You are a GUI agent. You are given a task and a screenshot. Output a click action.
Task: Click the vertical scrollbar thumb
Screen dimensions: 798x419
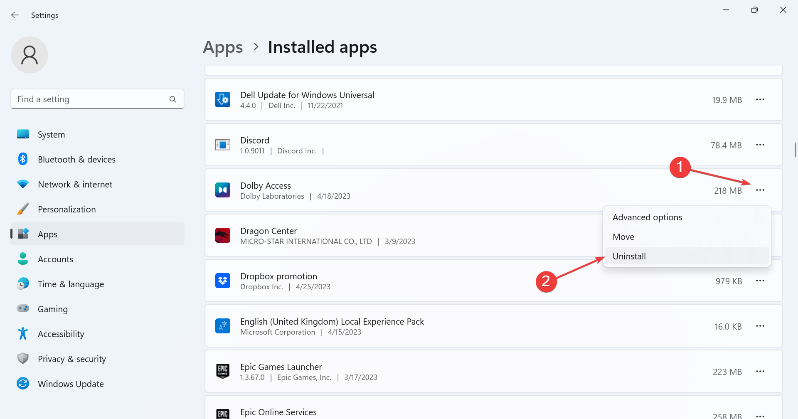pos(795,150)
